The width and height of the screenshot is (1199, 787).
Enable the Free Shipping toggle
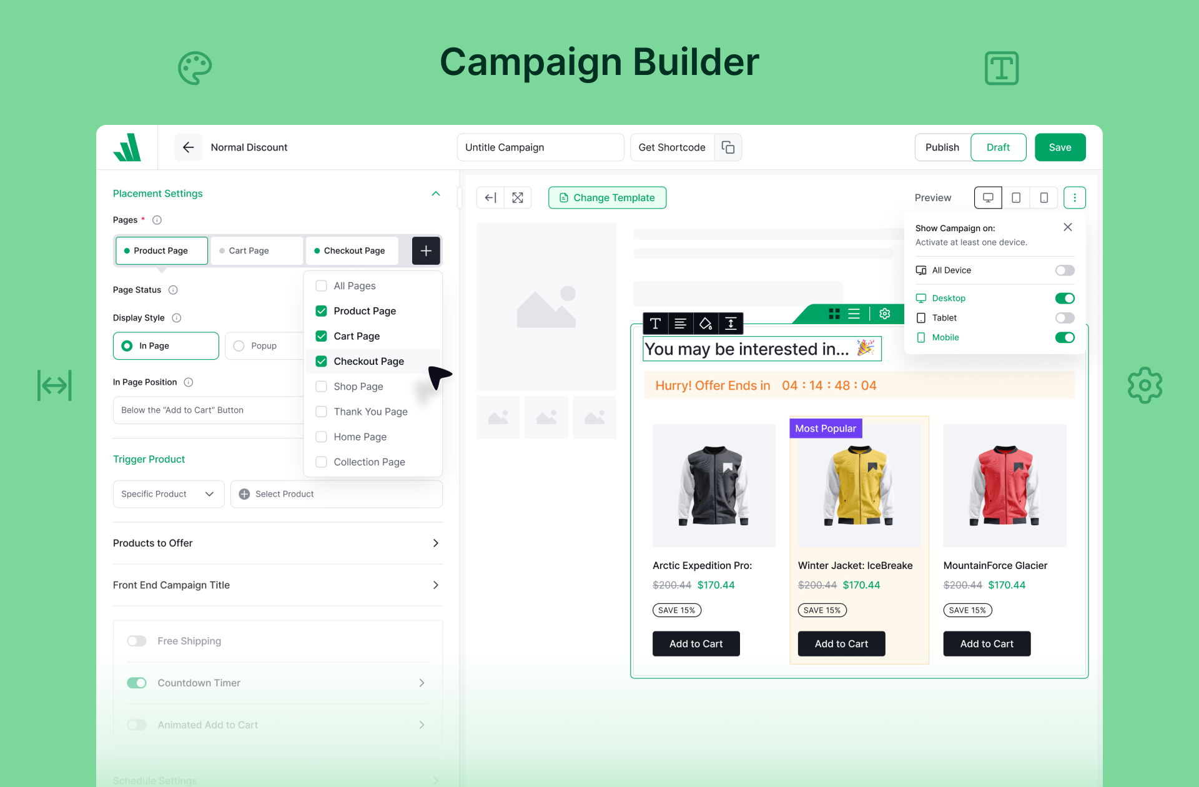tap(137, 641)
